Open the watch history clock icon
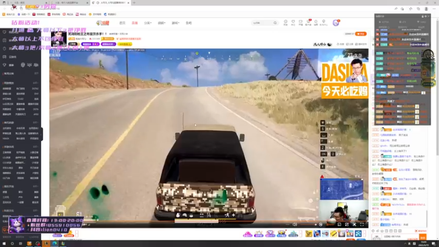Screen dimensions: 439x247 click(285, 23)
